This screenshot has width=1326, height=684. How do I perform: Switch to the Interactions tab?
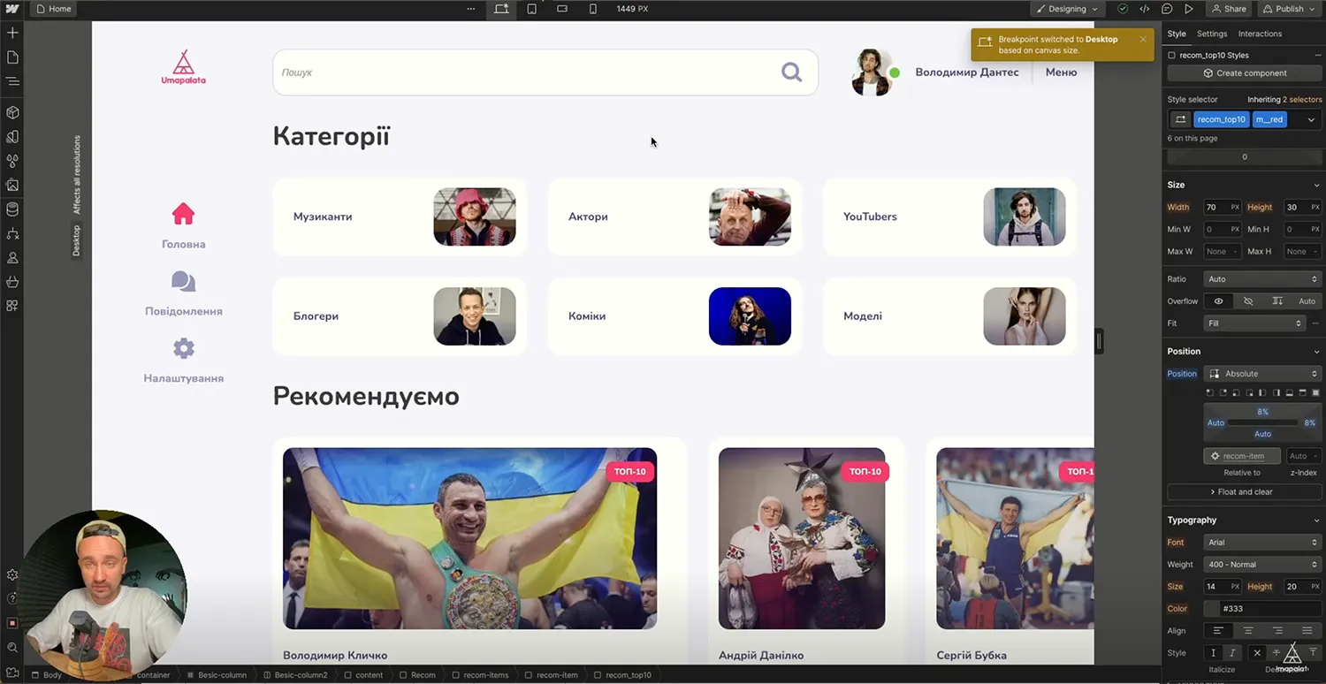(x=1260, y=34)
